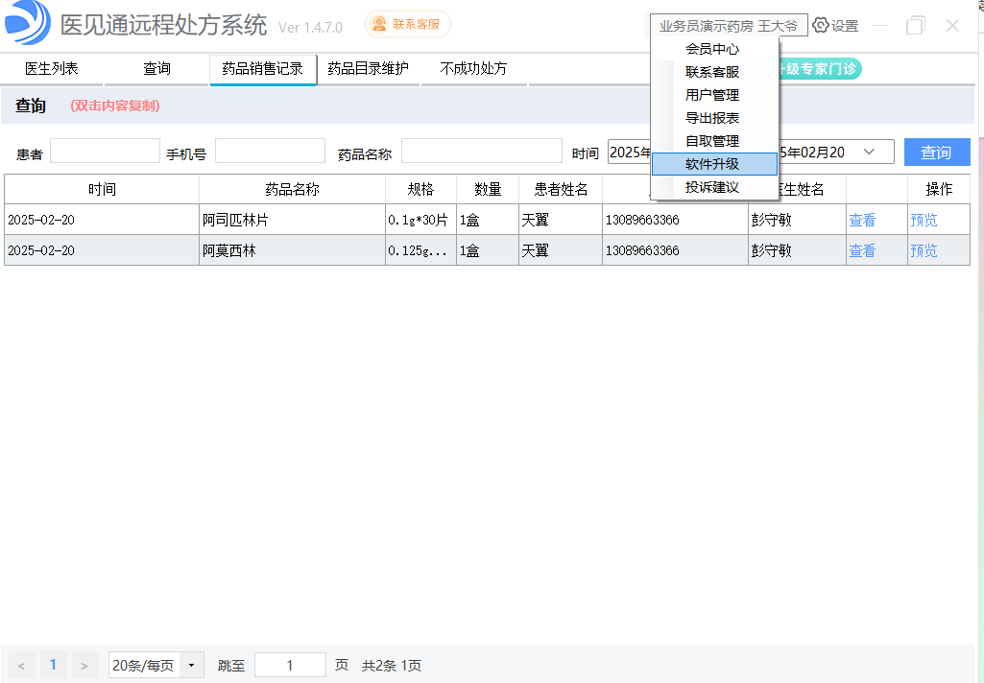This screenshot has height=683, width=984.
Task: Open 投诉建议 menu item
Action: click(713, 187)
